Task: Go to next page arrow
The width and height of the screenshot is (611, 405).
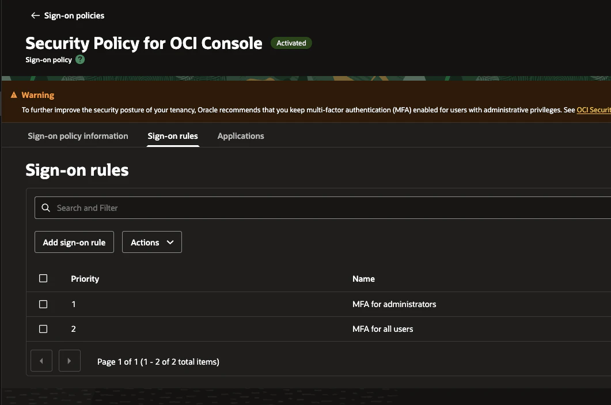Action: [69, 361]
